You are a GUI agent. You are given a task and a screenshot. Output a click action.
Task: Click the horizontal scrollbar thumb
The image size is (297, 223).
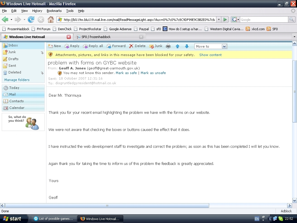(x=107, y=206)
